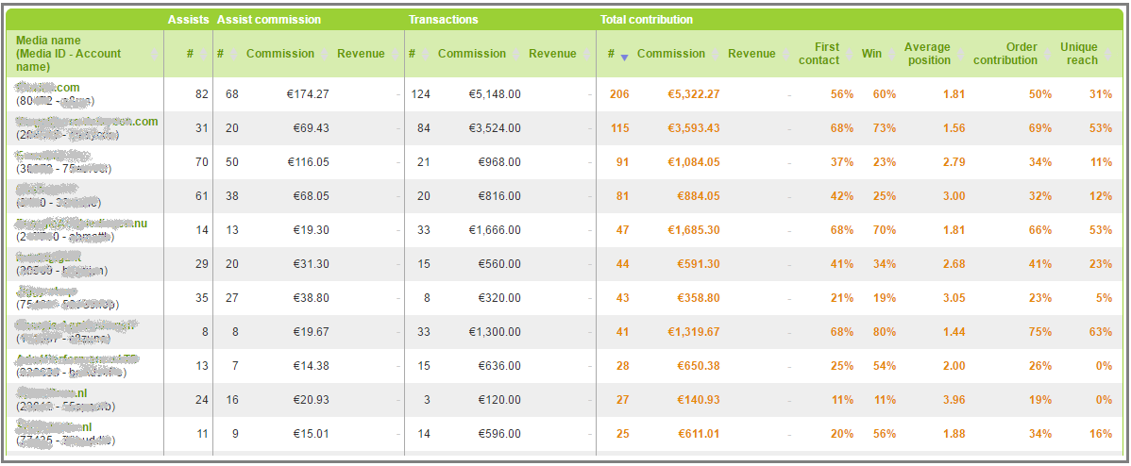Sort by Unique reach arrows
The height and width of the screenshot is (466, 1131).
pyautogui.click(x=1108, y=54)
